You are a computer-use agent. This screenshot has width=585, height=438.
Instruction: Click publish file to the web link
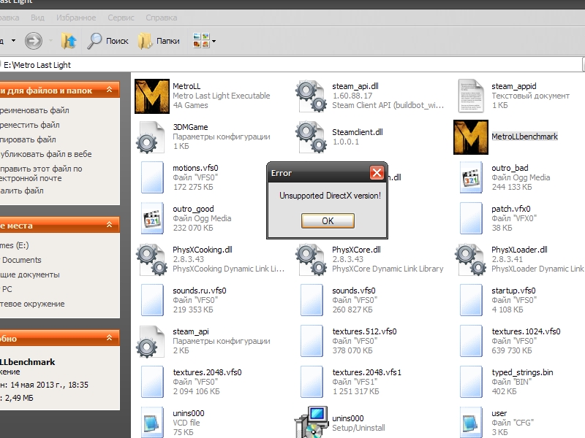click(46, 154)
